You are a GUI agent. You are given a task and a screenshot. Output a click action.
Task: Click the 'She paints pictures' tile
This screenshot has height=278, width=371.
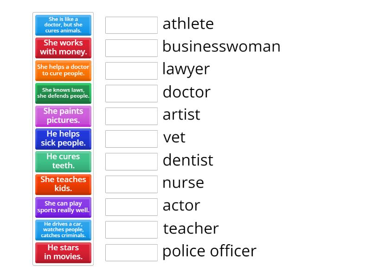click(63, 116)
